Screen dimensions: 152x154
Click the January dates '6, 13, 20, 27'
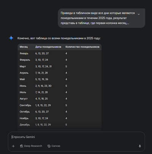(42, 54)
